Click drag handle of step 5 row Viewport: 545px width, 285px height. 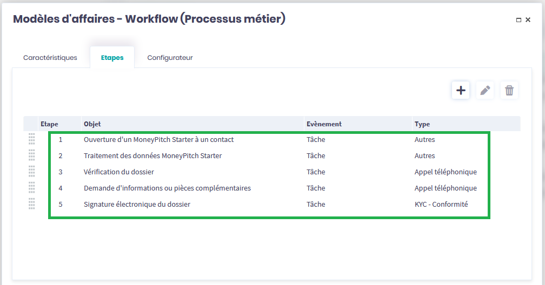click(x=31, y=204)
